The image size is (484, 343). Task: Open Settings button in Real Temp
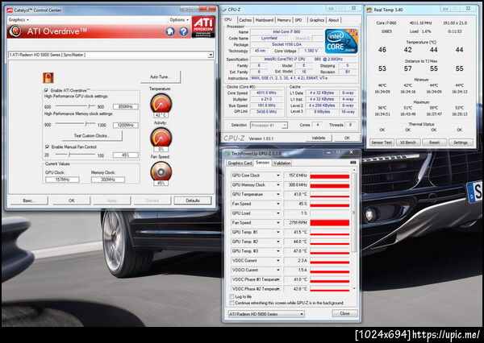pos(461,143)
